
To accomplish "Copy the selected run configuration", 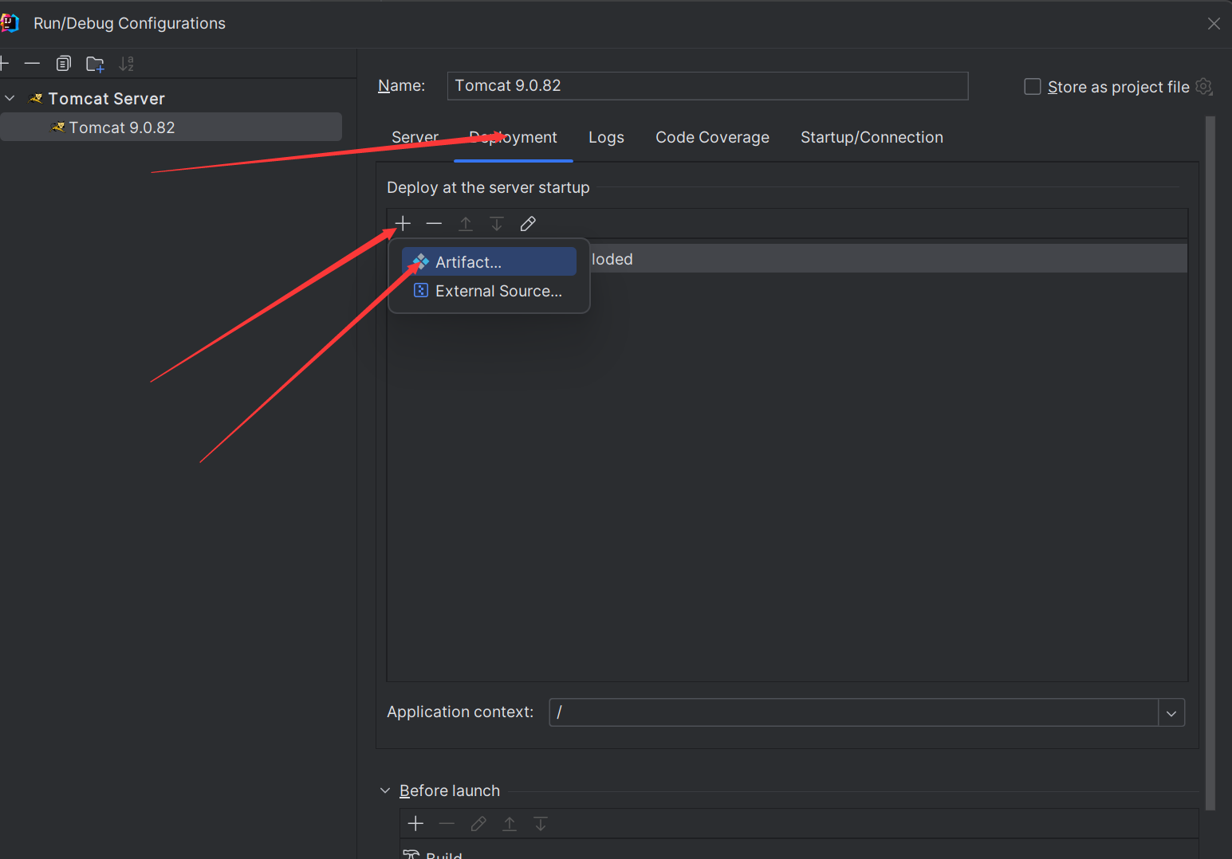I will click(x=64, y=63).
